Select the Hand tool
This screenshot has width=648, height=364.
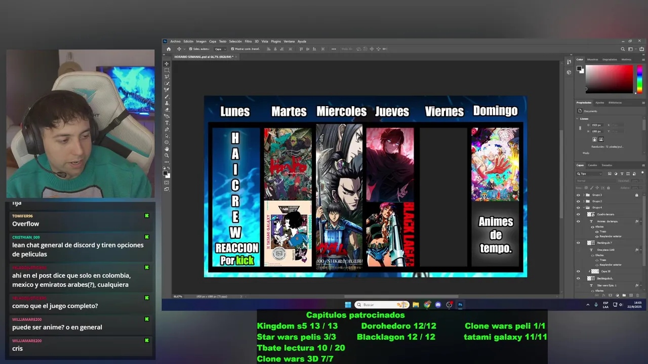pyautogui.click(x=166, y=149)
